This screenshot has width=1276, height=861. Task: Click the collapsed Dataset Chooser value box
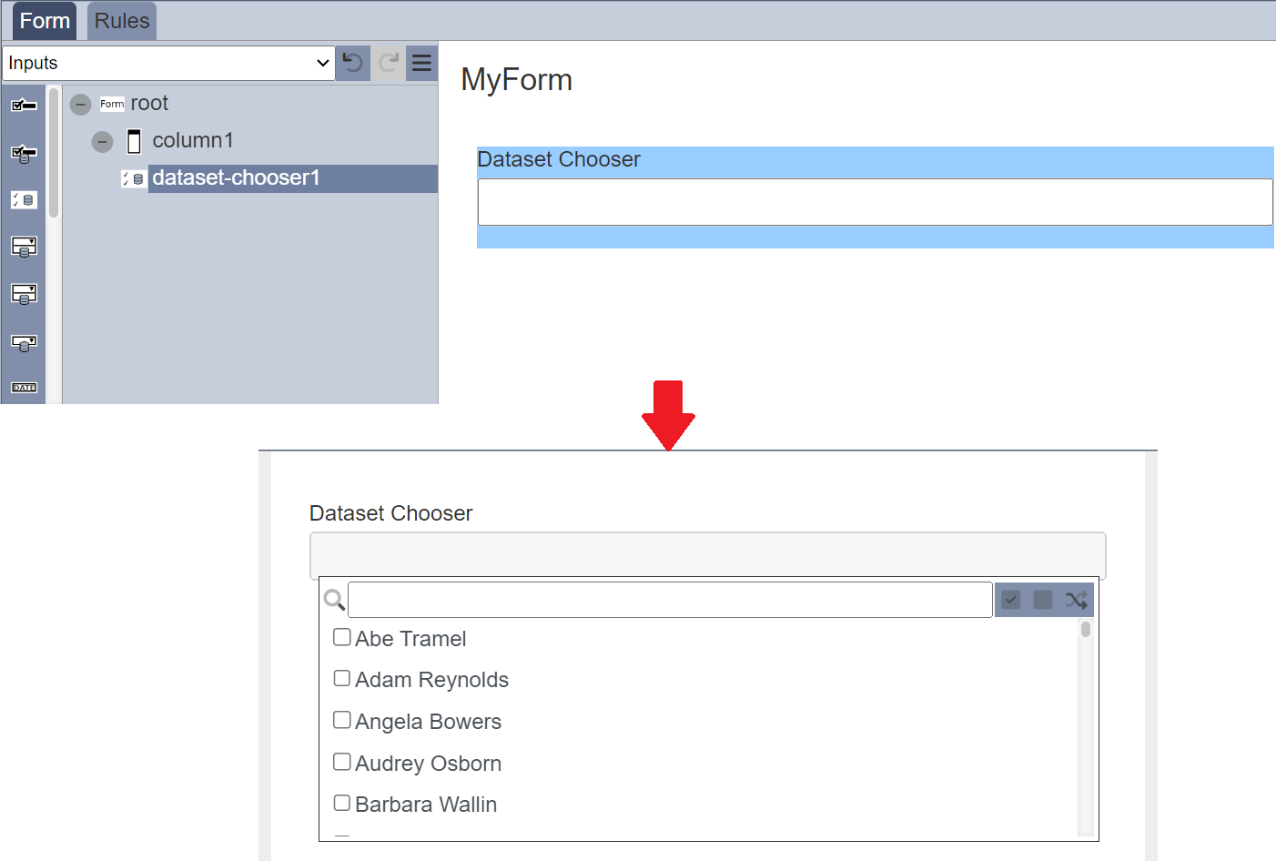point(708,555)
